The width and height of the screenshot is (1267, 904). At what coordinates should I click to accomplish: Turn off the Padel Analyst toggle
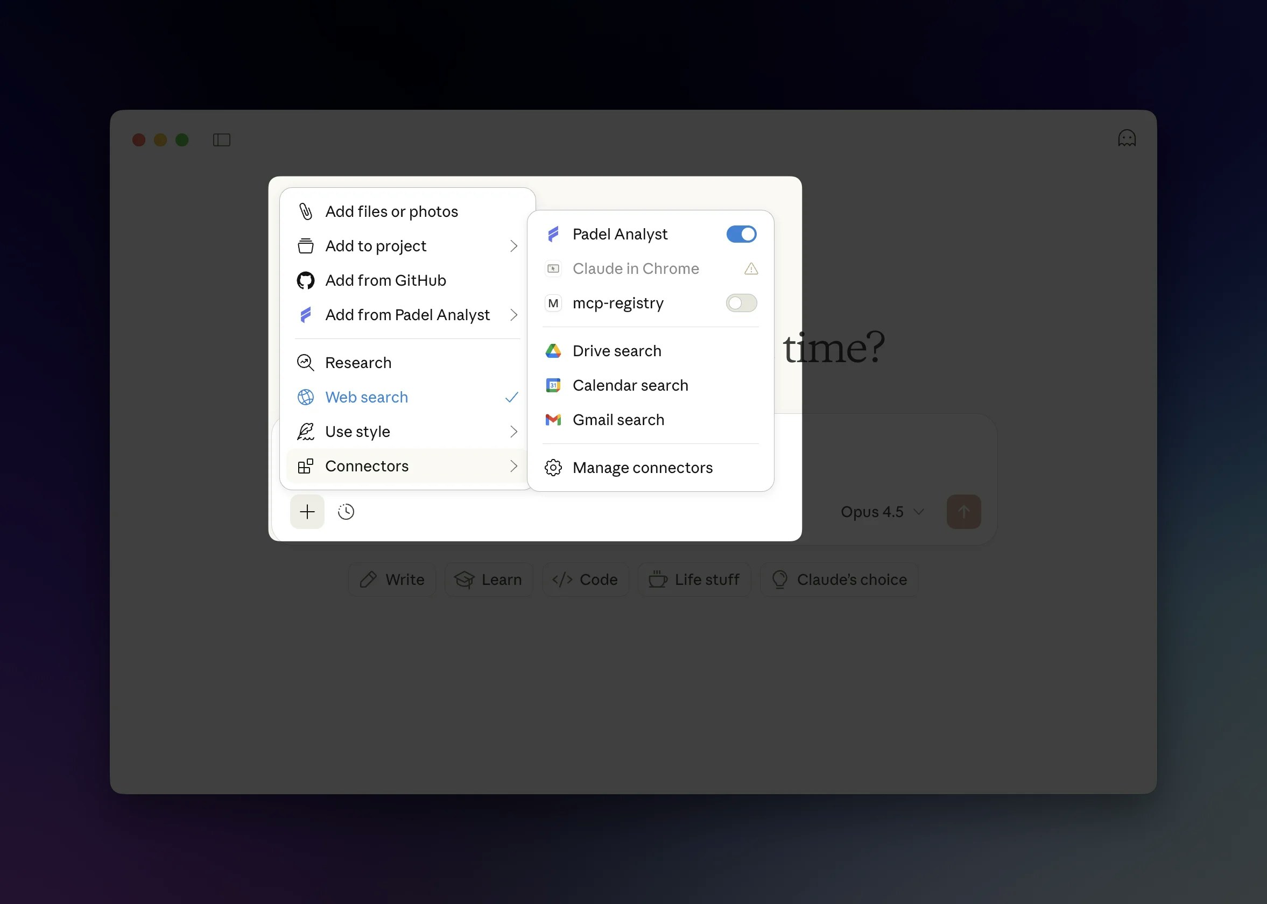coord(741,235)
